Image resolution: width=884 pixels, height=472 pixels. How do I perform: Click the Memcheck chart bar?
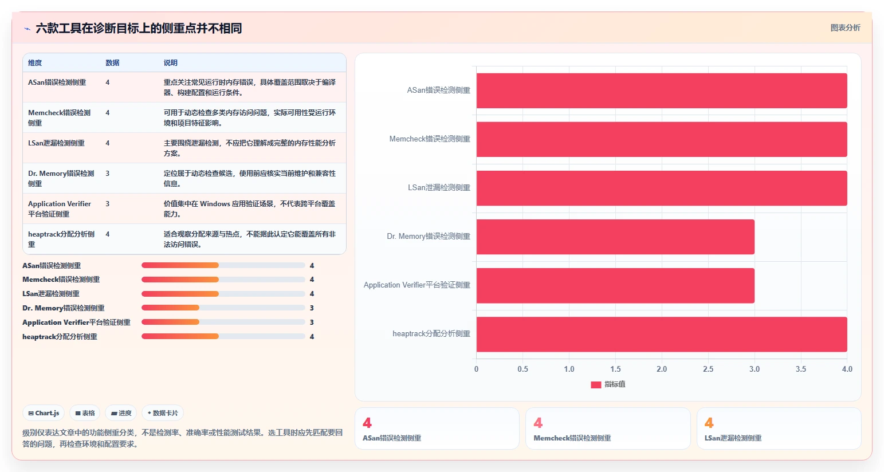[x=662, y=139]
